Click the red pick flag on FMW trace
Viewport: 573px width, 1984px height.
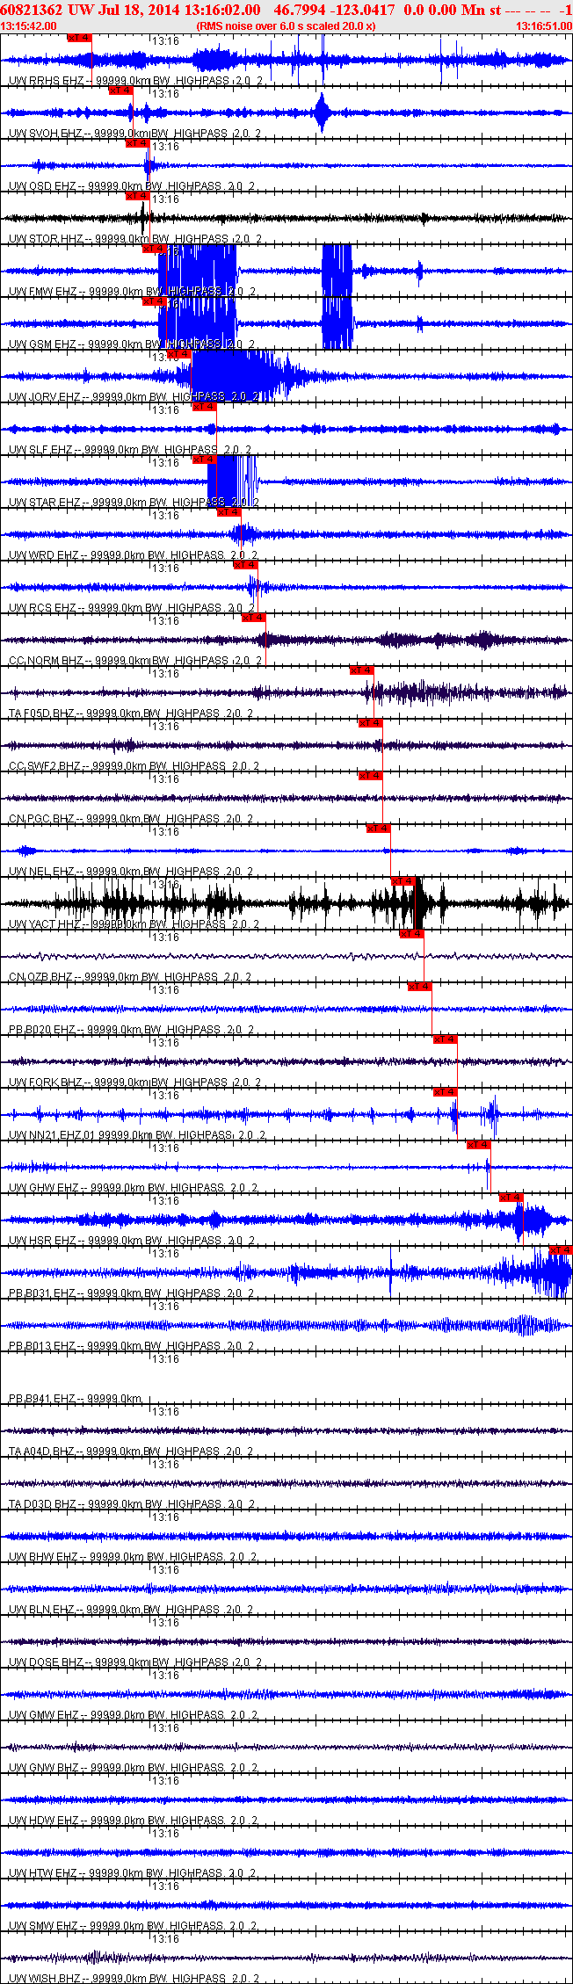(154, 248)
